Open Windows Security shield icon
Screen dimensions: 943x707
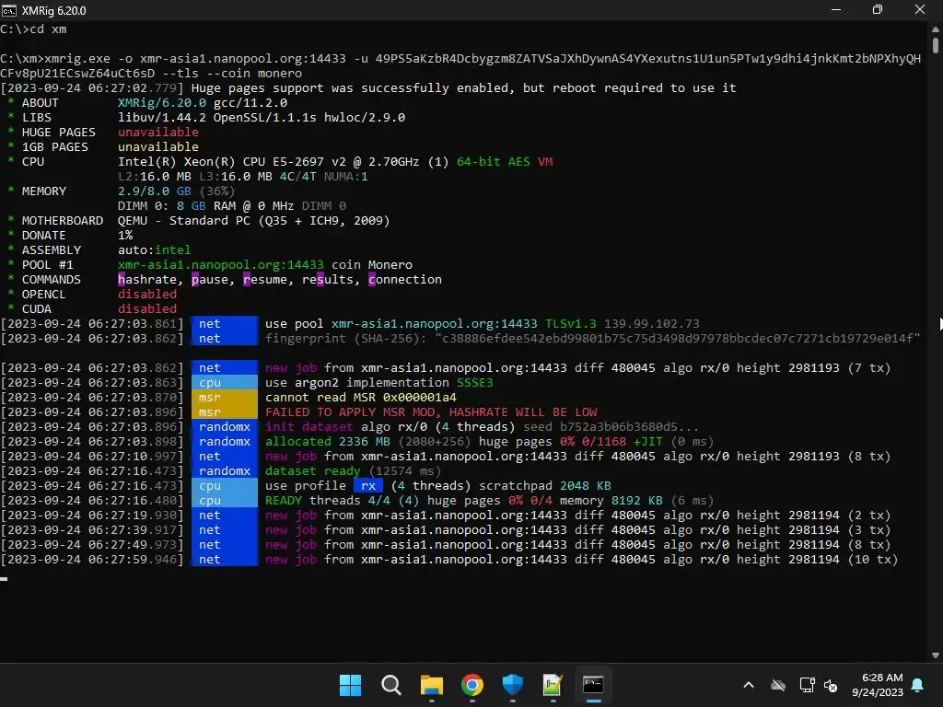point(512,685)
